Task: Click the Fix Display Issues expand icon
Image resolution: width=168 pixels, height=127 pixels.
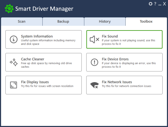Action: coord(13,85)
